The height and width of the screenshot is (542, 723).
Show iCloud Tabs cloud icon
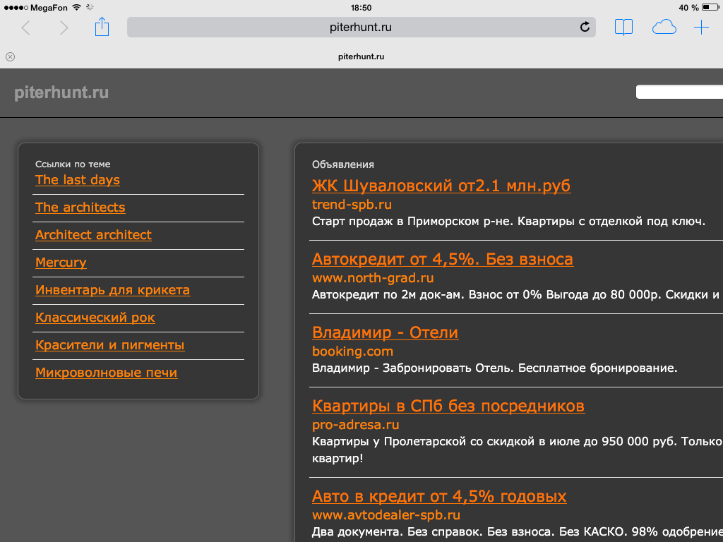[664, 28]
